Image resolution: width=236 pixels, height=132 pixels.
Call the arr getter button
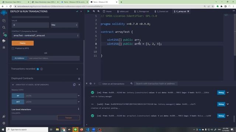[x=18, y=96]
